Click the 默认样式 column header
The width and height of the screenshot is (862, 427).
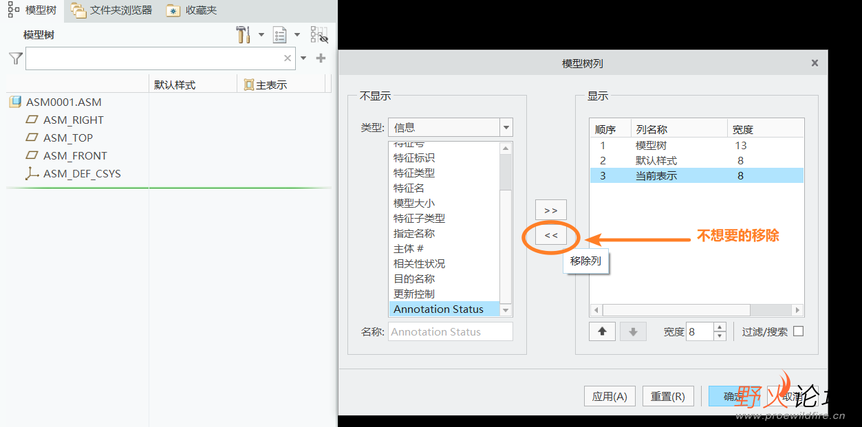tap(193, 85)
